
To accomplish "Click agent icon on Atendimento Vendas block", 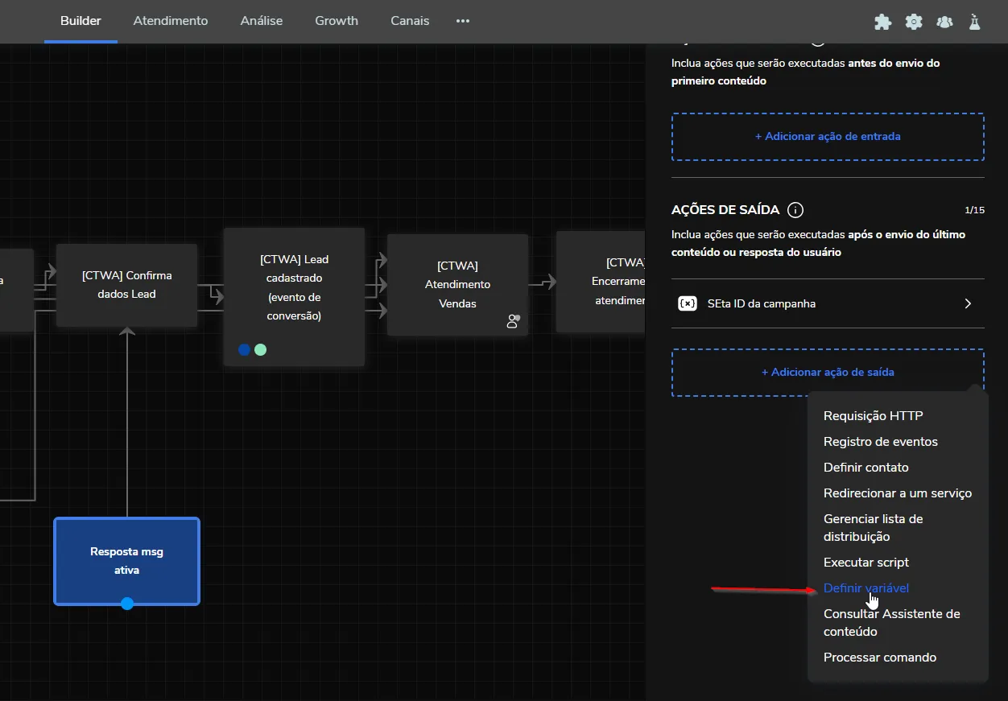I will tap(513, 321).
